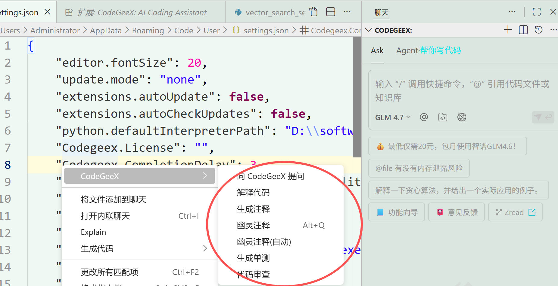Choose 解释代码 in submenu
Image resolution: width=558 pixels, height=286 pixels.
[x=281, y=193]
